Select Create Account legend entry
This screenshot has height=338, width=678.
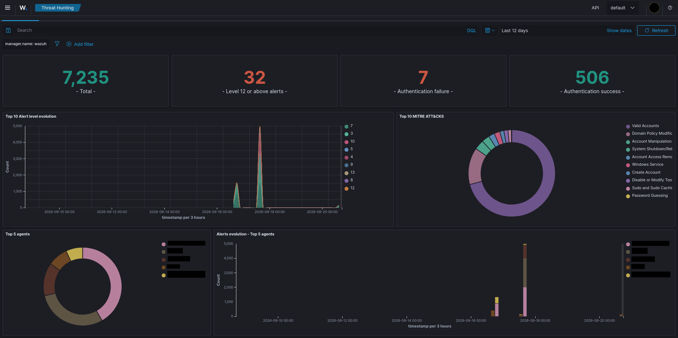(x=643, y=172)
